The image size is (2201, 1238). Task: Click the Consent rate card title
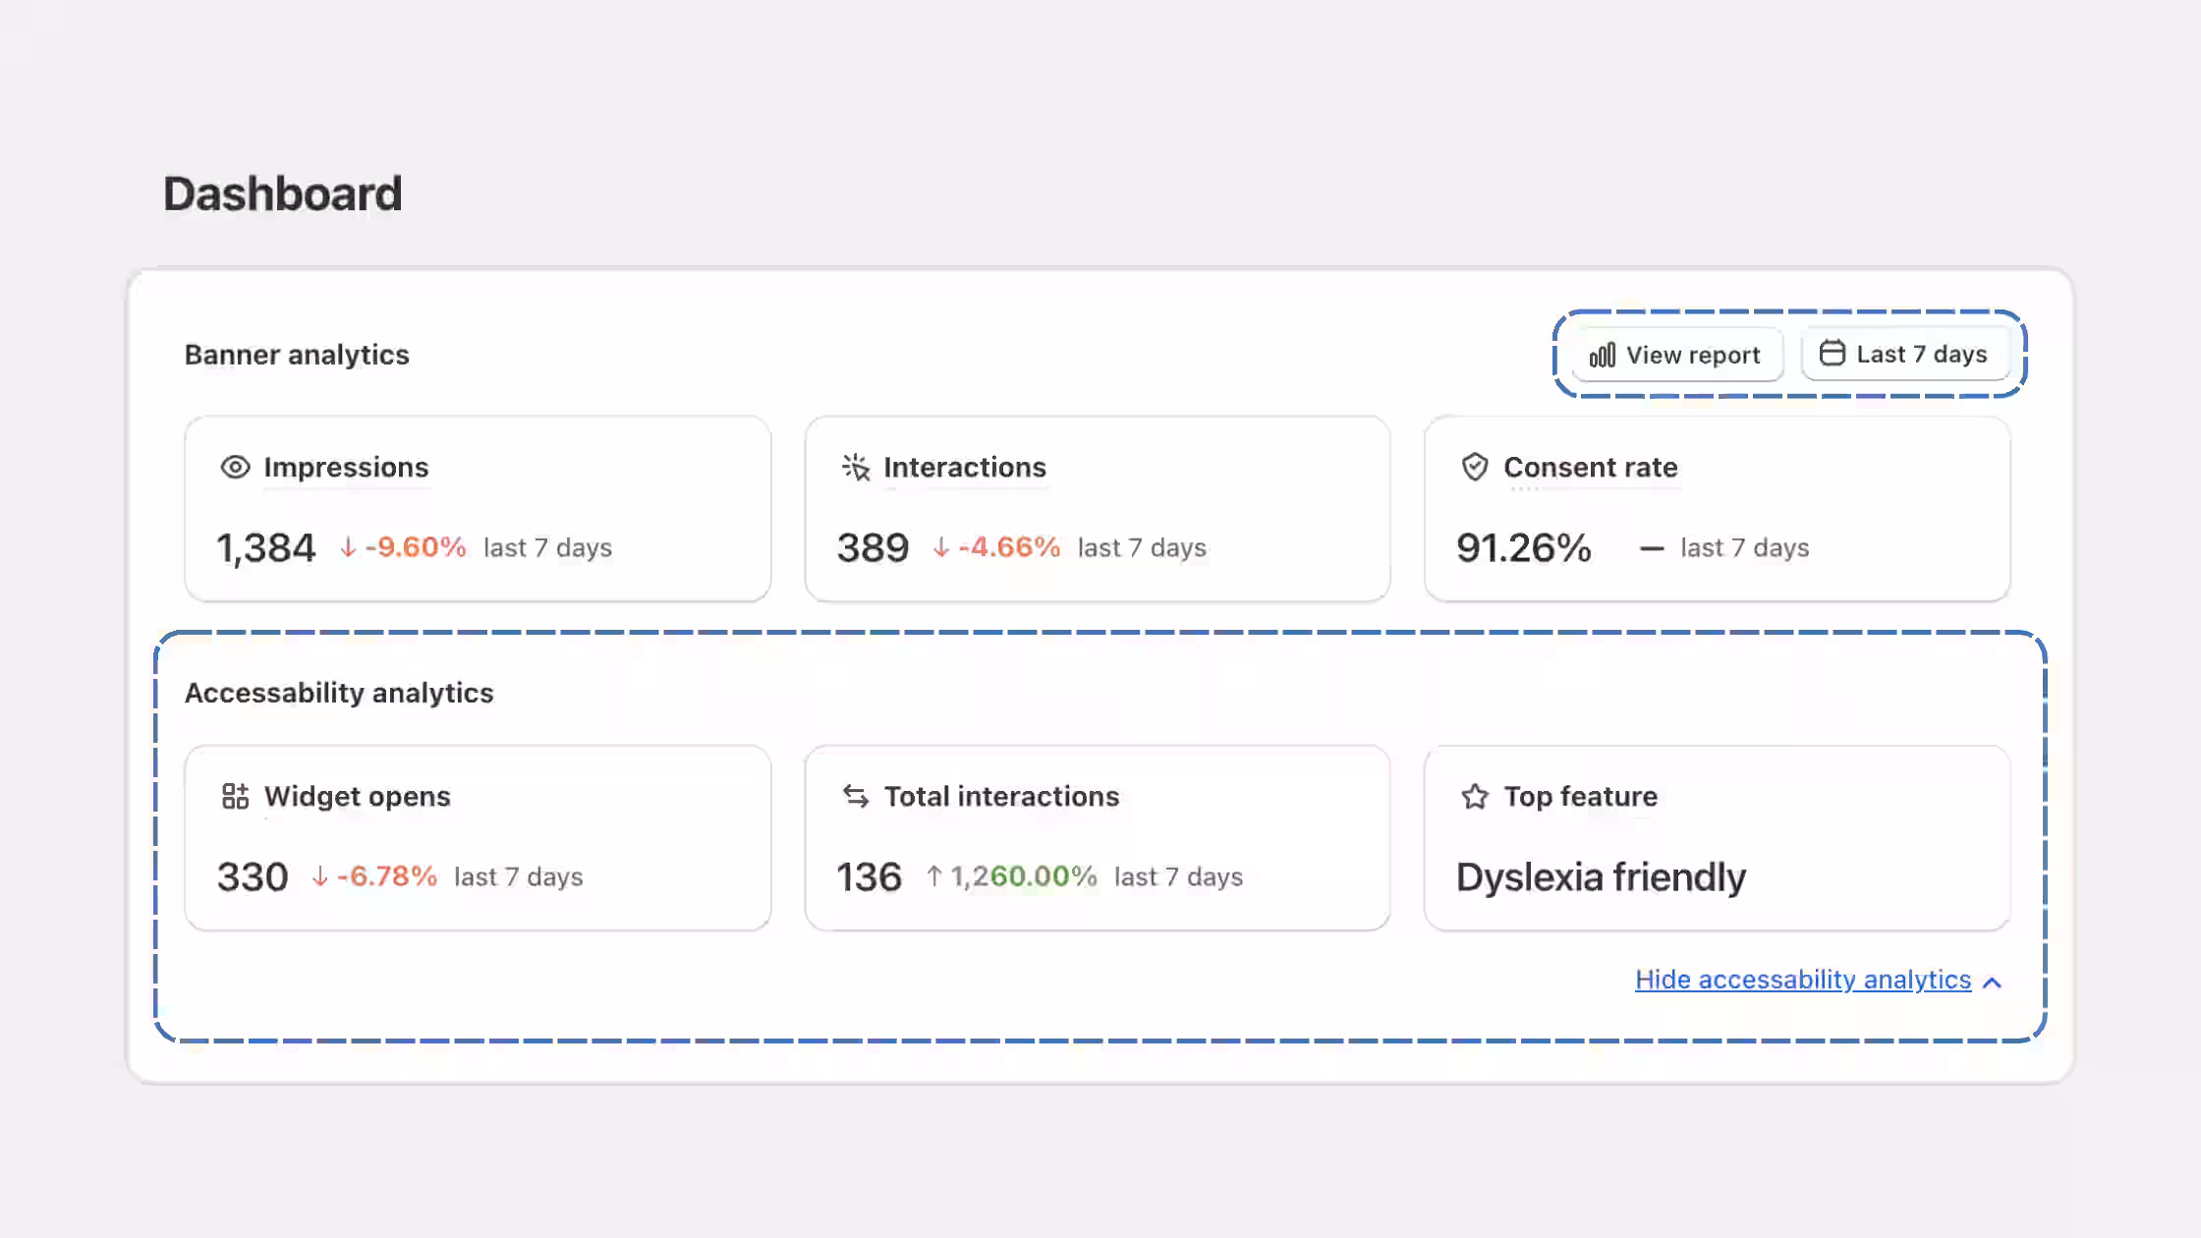click(x=1591, y=467)
